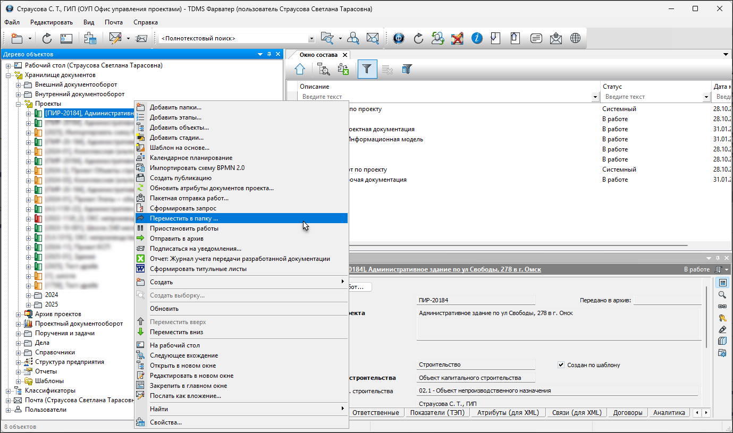The width and height of the screenshot is (733, 433).
Task: Toggle the funnel filter button
Action: click(x=367, y=69)
